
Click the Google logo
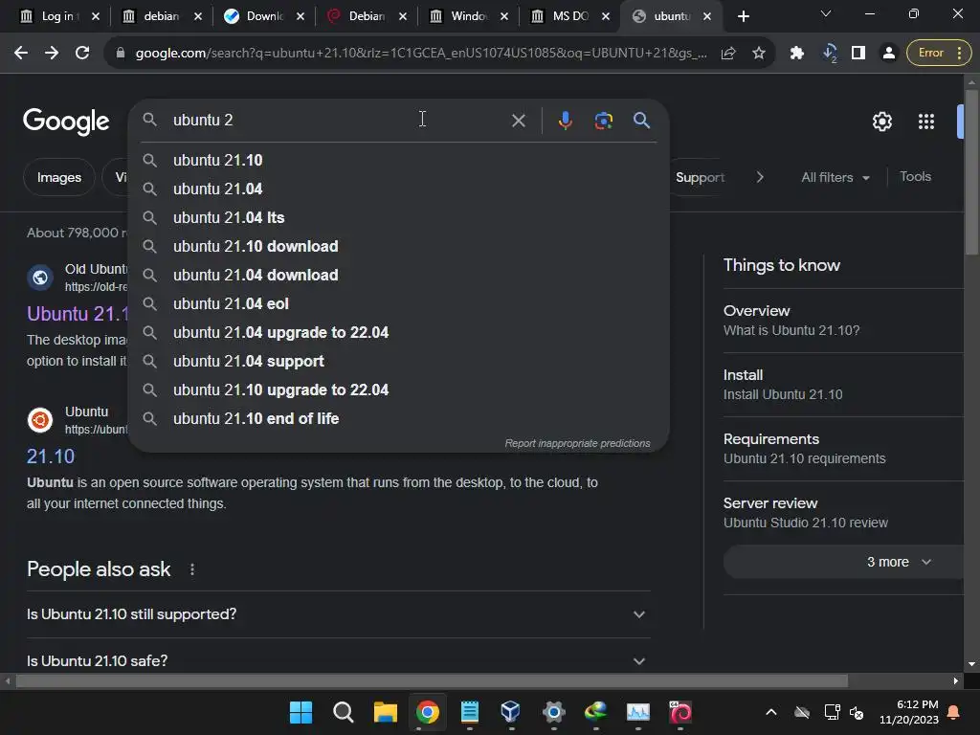(x=66, y=122)
